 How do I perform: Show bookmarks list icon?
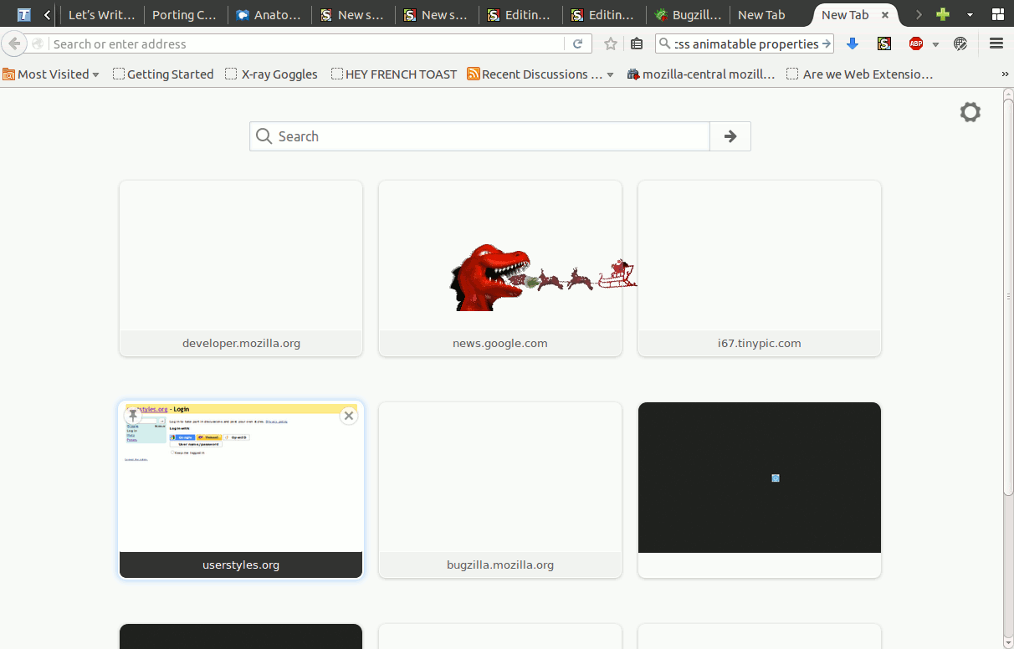pyautogui.click(x=637, y=44)
